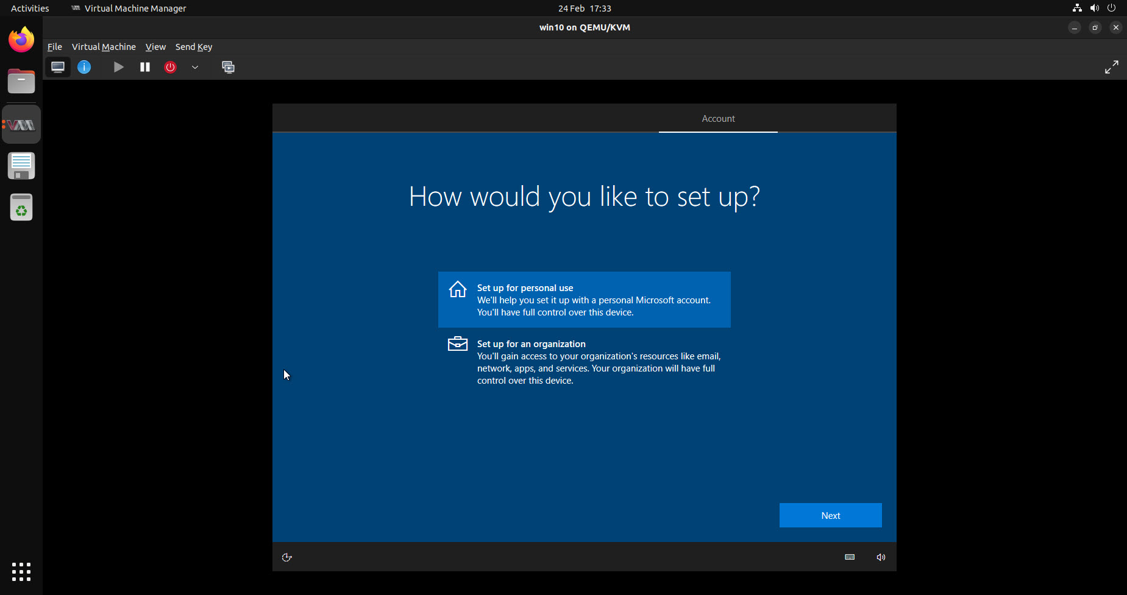Enter fullscreen with the expand arrows icon
Screen dimensions: 1127x595
tap(1112, 67)
